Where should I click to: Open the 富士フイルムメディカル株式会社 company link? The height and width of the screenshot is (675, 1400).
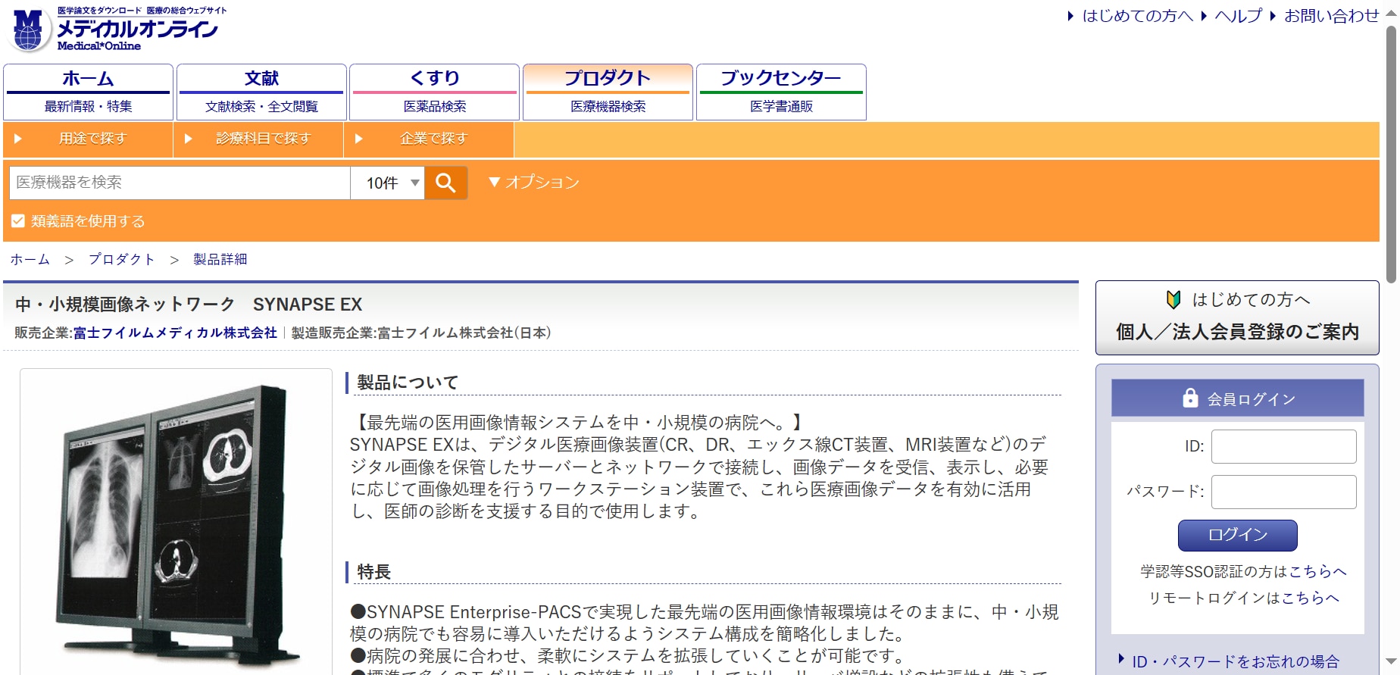tap(175, 333)
